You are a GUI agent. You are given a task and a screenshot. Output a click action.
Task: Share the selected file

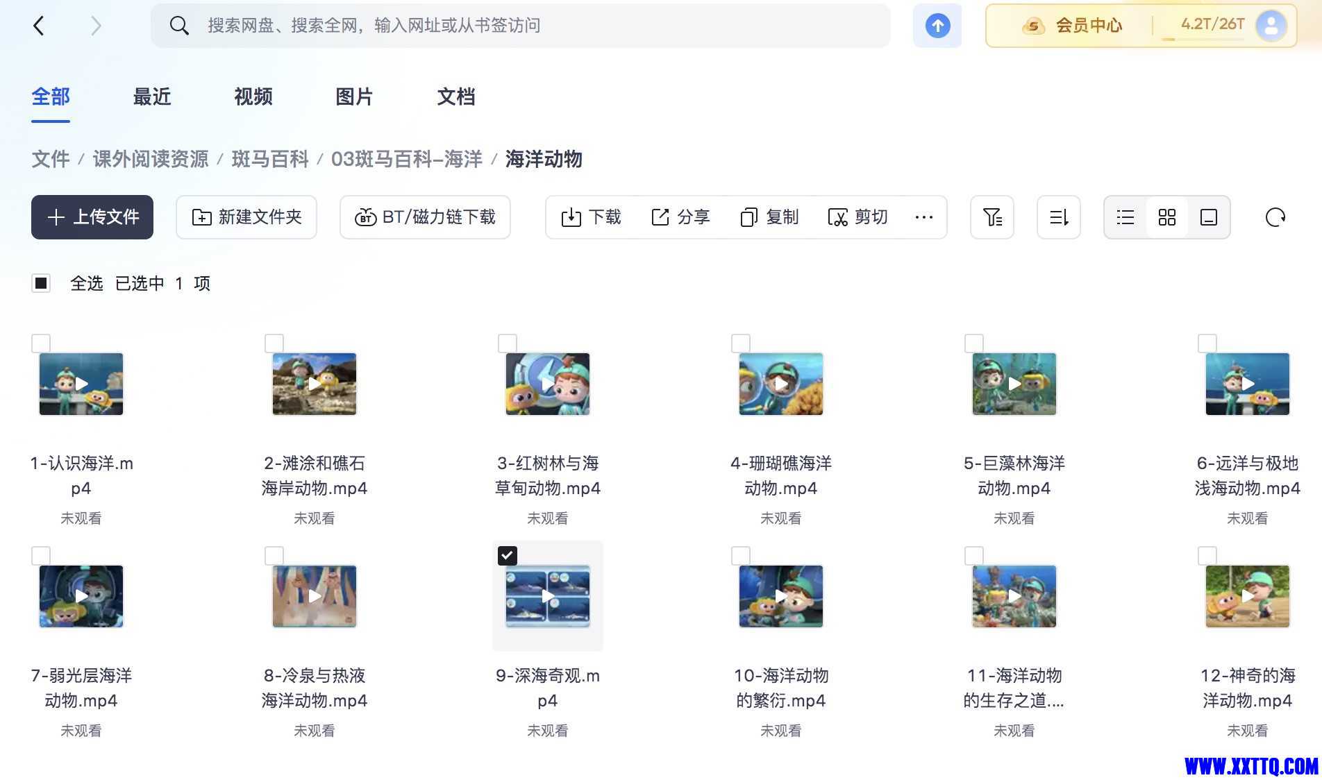click(680, 217)
